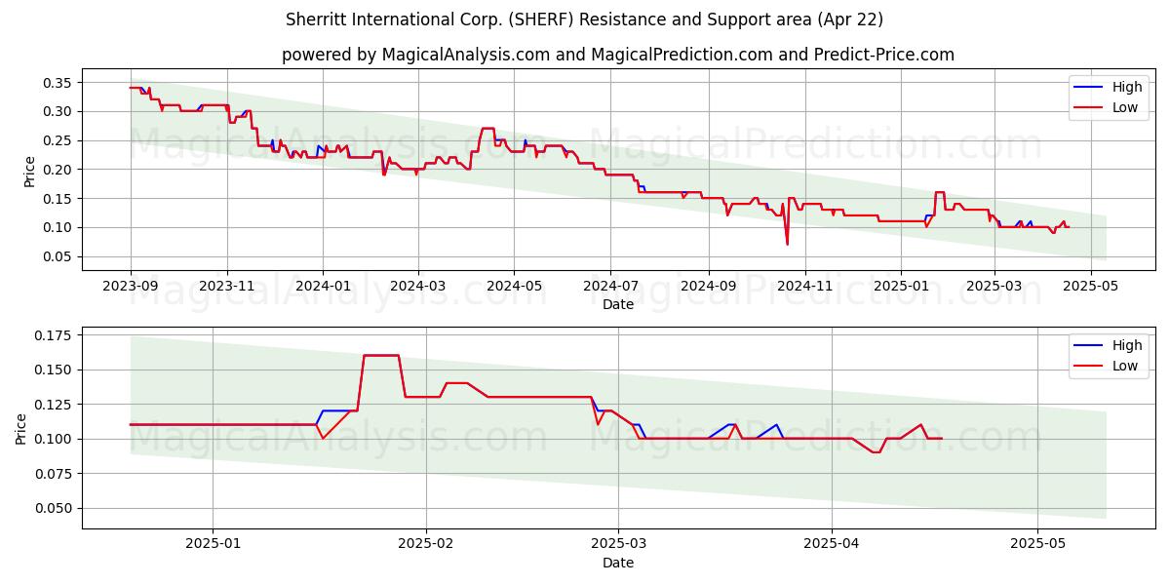This screenshot has width=1170, height=585.
Task: Click the '2024-07' tick label on top chart
Action: 610,286
